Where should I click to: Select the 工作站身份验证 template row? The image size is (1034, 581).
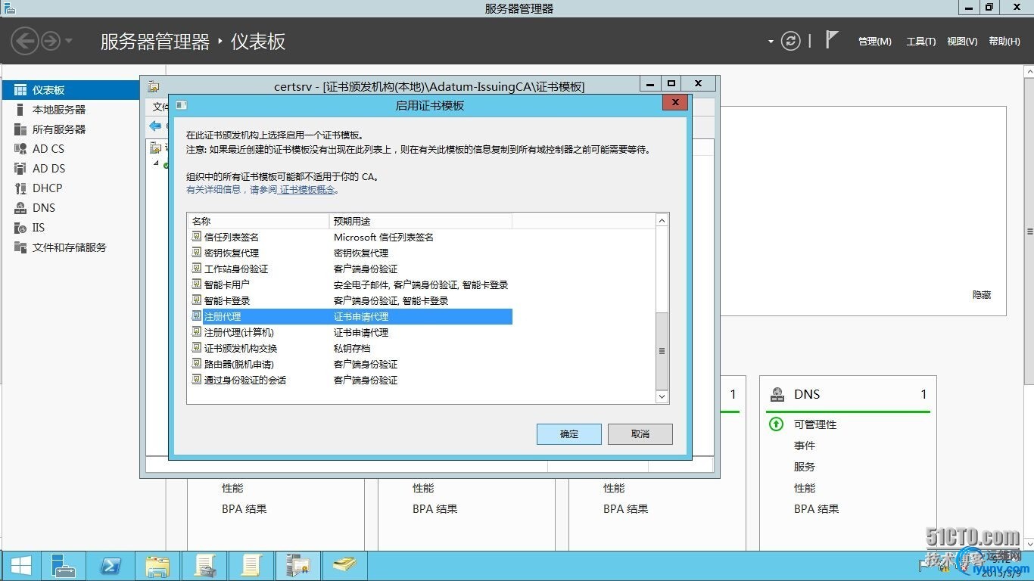[x=350, y=269]
